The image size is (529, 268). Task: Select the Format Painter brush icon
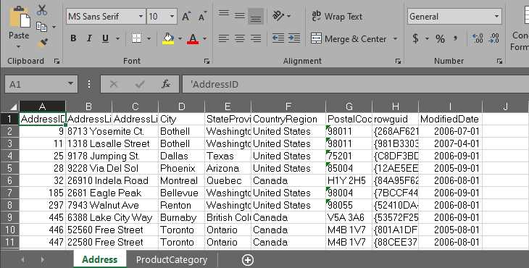pos(43,43)
